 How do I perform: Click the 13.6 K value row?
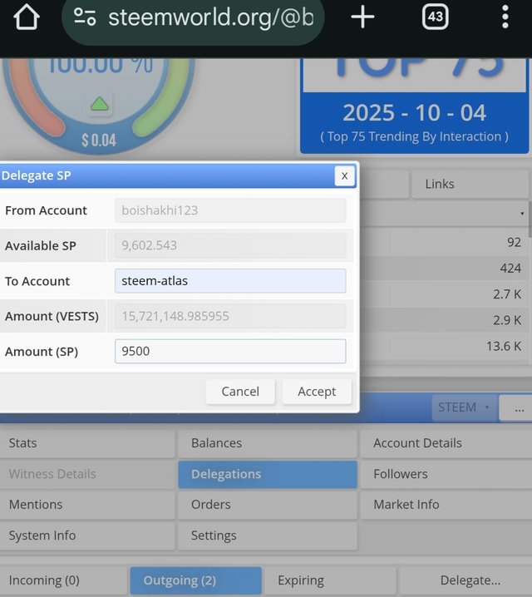445,346
